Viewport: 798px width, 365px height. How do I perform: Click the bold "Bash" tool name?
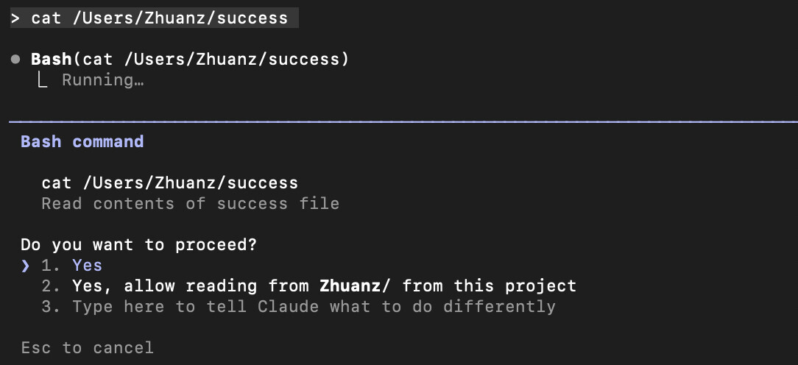(x=52, y=59)
